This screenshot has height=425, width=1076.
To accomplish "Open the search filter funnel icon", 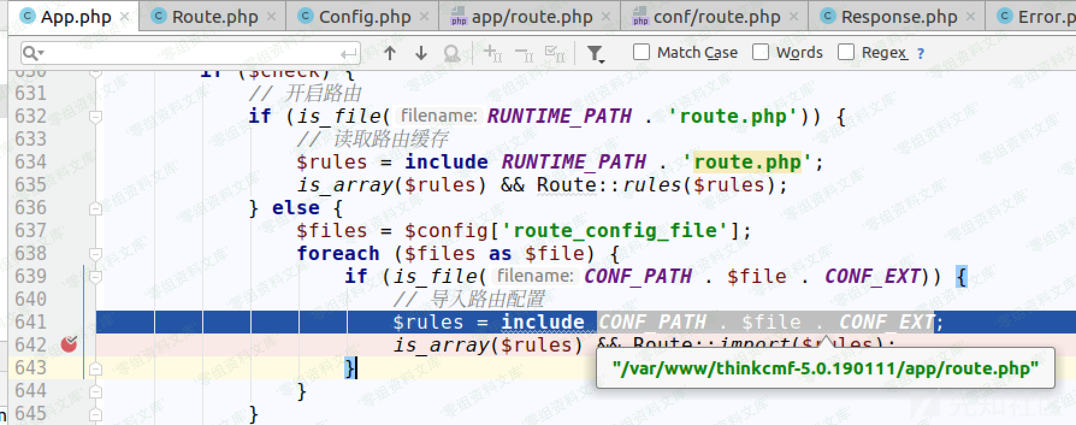I will click(x=595, y=54).
